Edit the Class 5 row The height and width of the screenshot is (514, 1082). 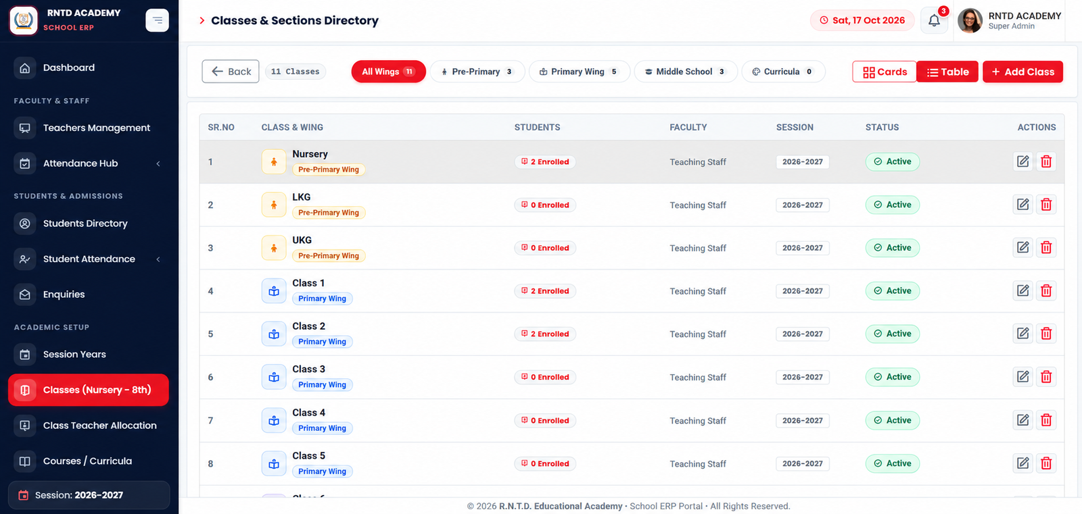(1023, 463)
